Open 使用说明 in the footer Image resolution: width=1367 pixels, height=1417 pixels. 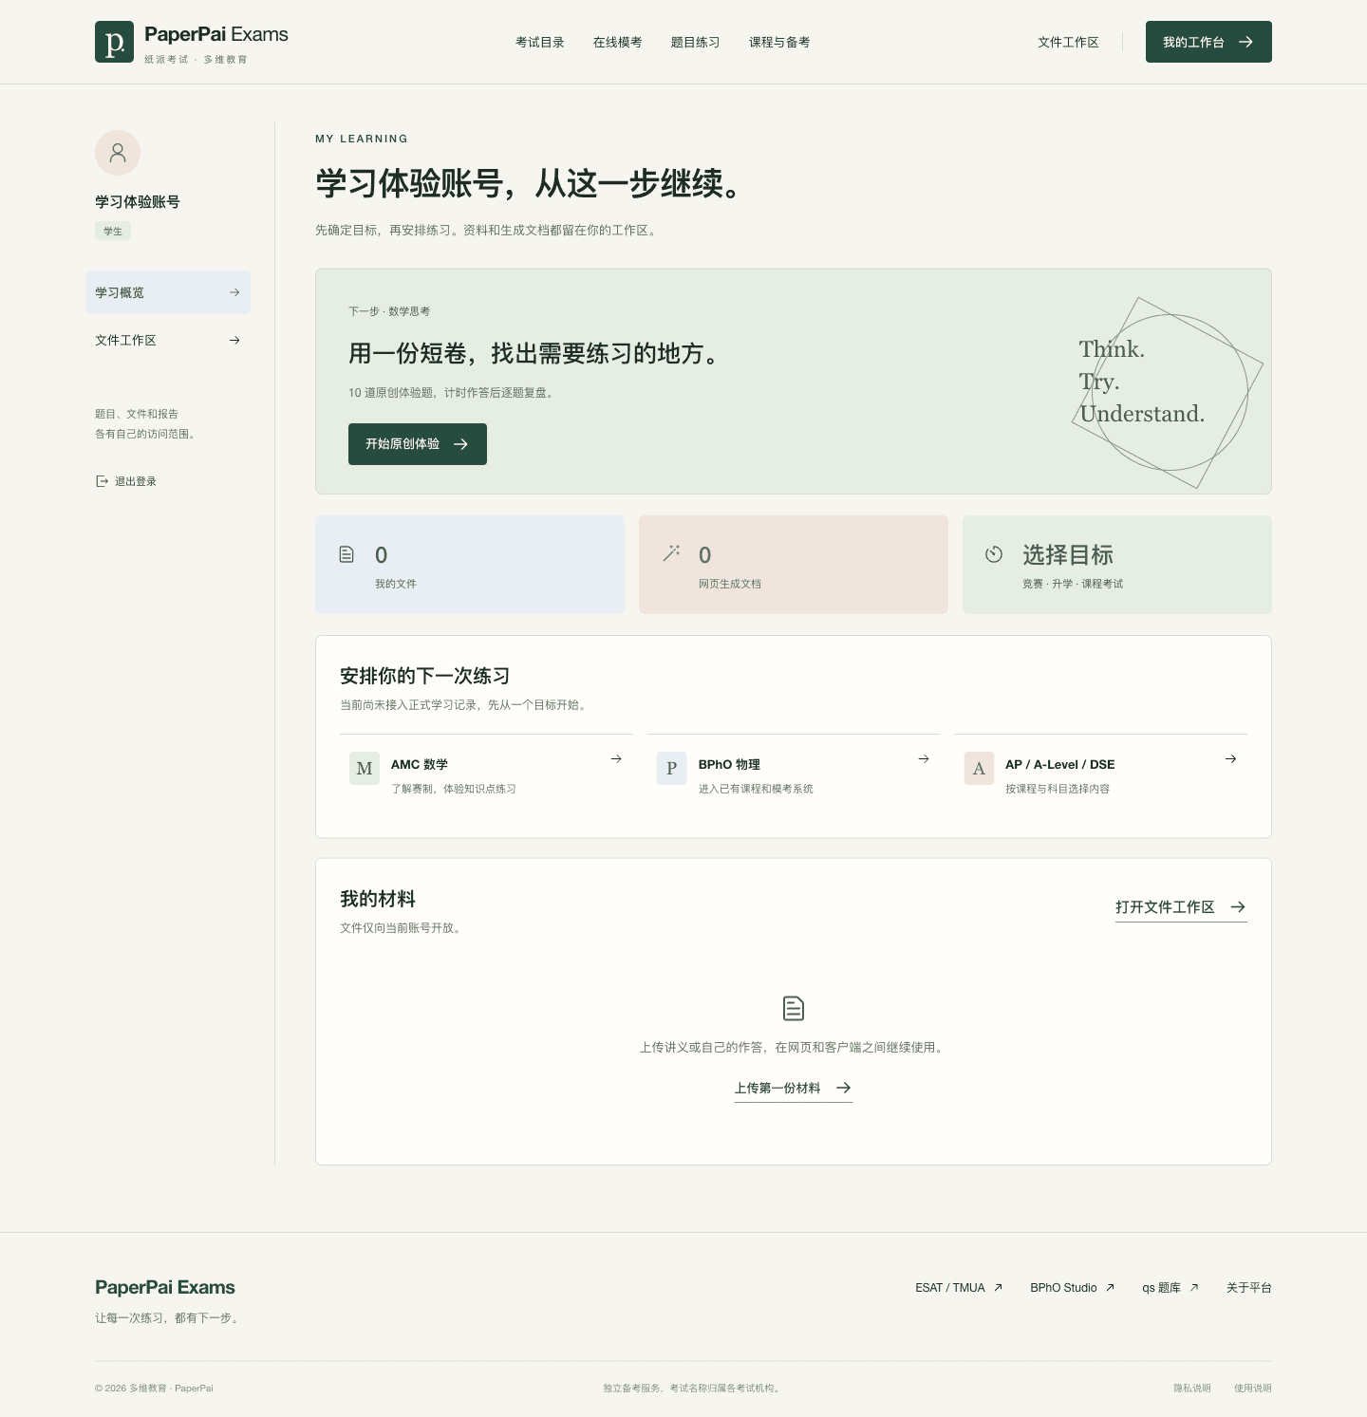point(1253,1389)
